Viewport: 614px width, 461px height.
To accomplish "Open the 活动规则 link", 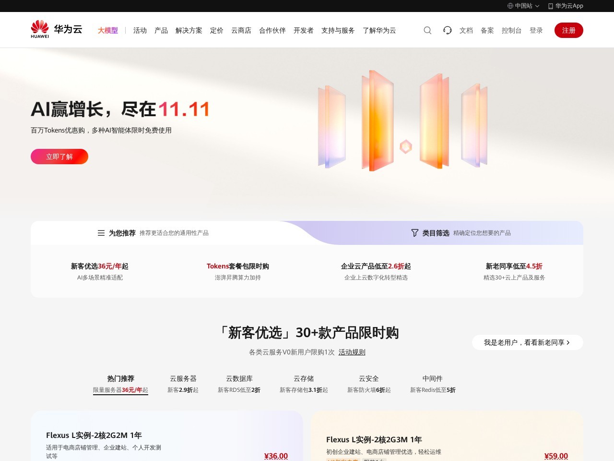I will point(352,352).
